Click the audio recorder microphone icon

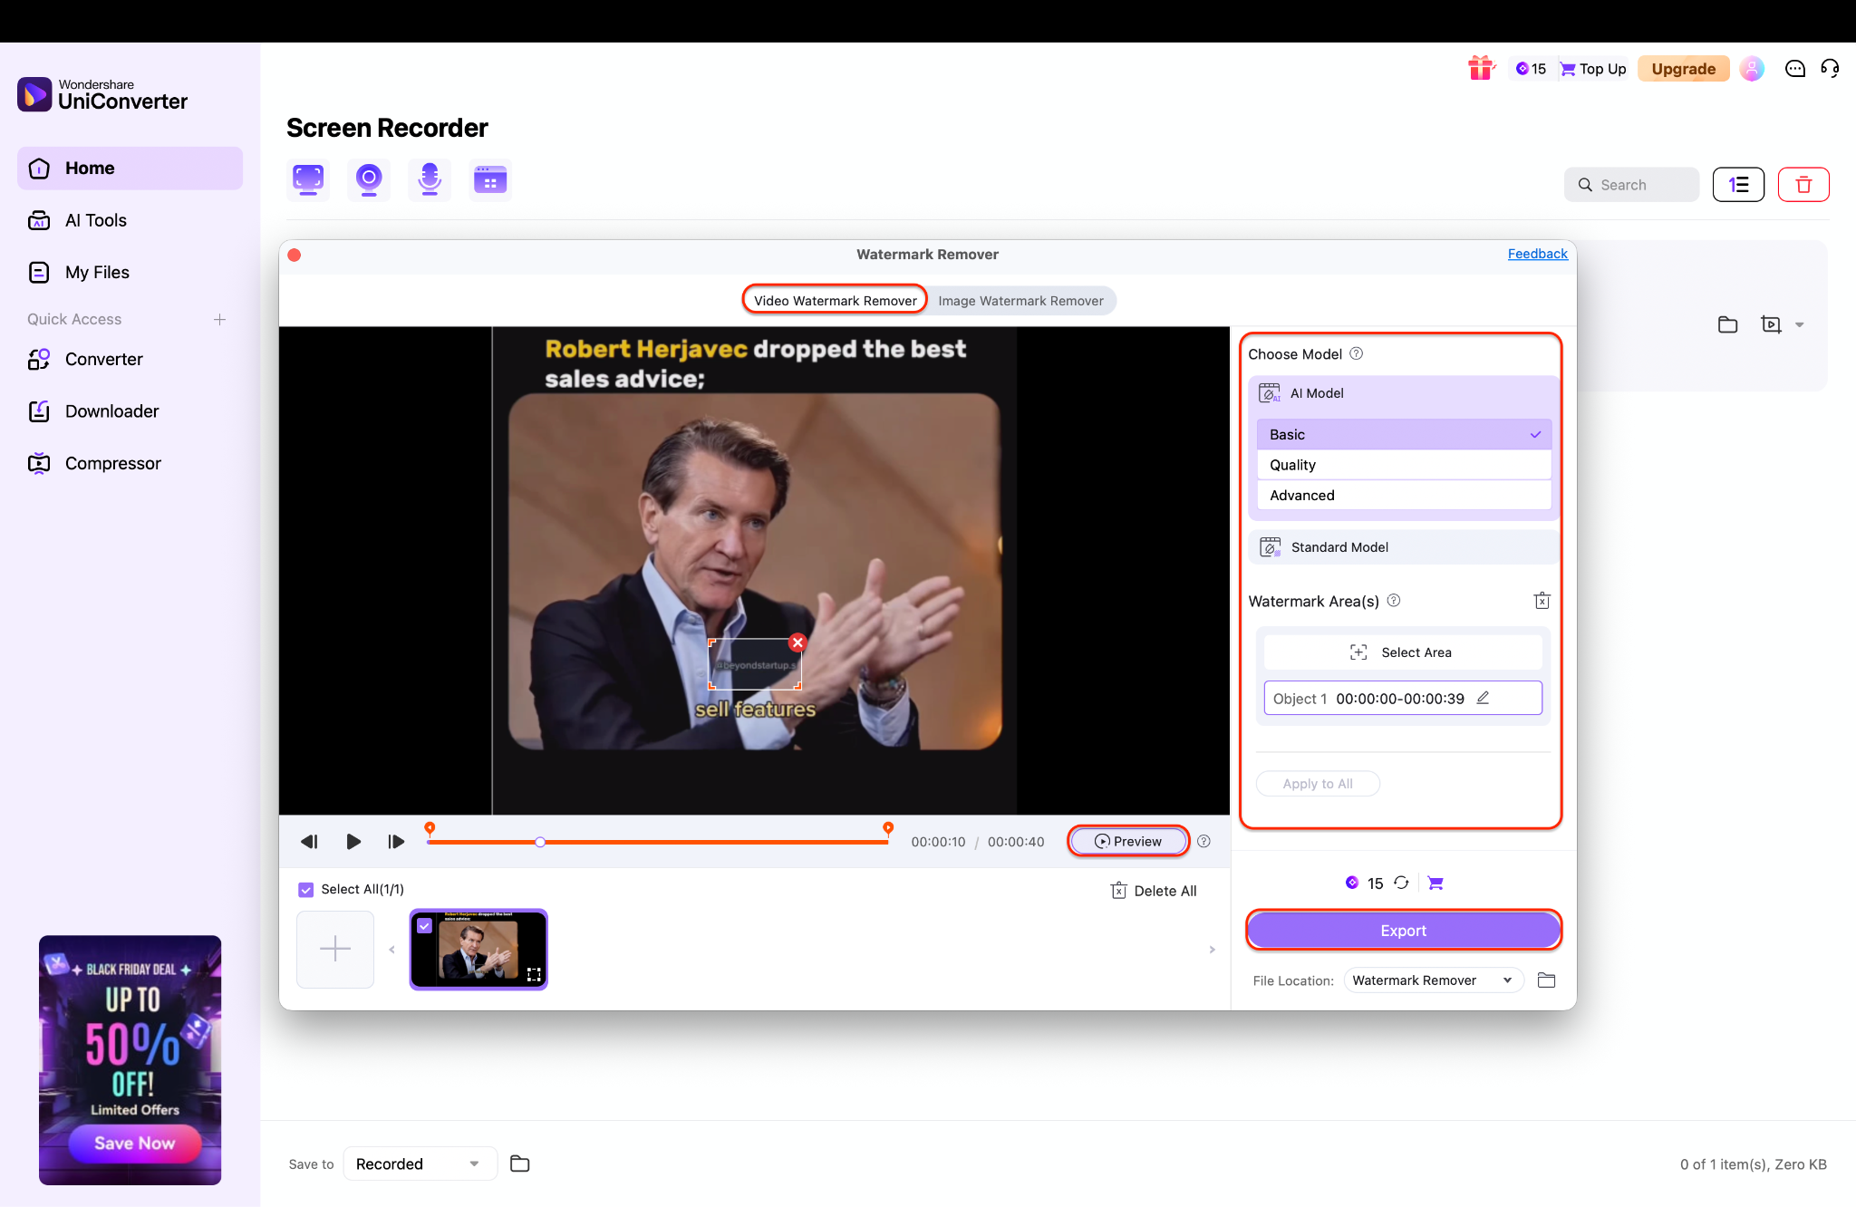click(429, 179)
